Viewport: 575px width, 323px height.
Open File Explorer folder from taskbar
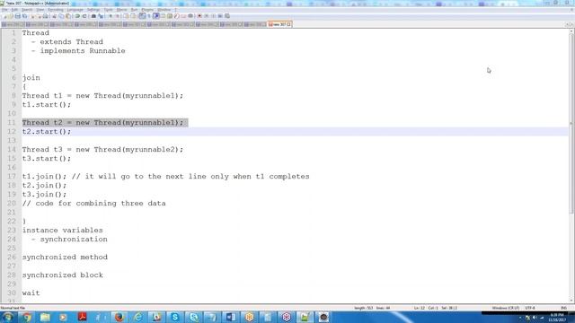click(45, 317)
